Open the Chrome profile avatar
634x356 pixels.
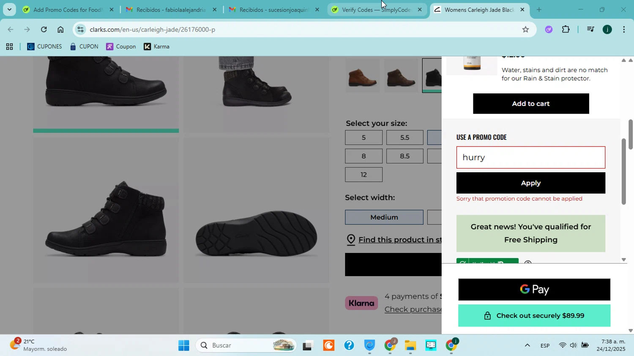coord(607,30)
